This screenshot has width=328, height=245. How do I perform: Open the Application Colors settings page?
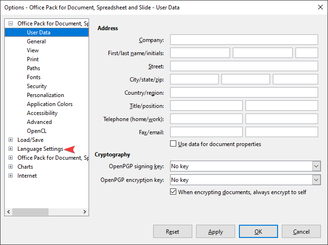pyautogui.click(x=49, y=104)
